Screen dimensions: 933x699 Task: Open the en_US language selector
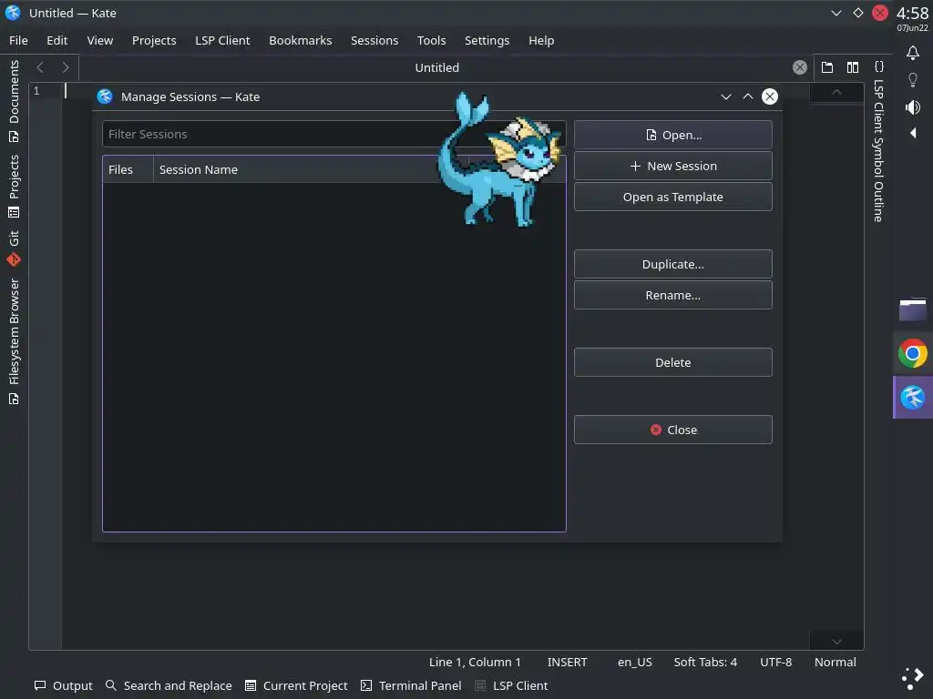635,662
